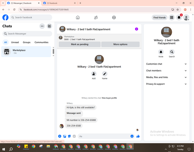Open notifications bell in header
Image resolution: width=194 pixels, height=152 pixels.
tap(179, 17)
